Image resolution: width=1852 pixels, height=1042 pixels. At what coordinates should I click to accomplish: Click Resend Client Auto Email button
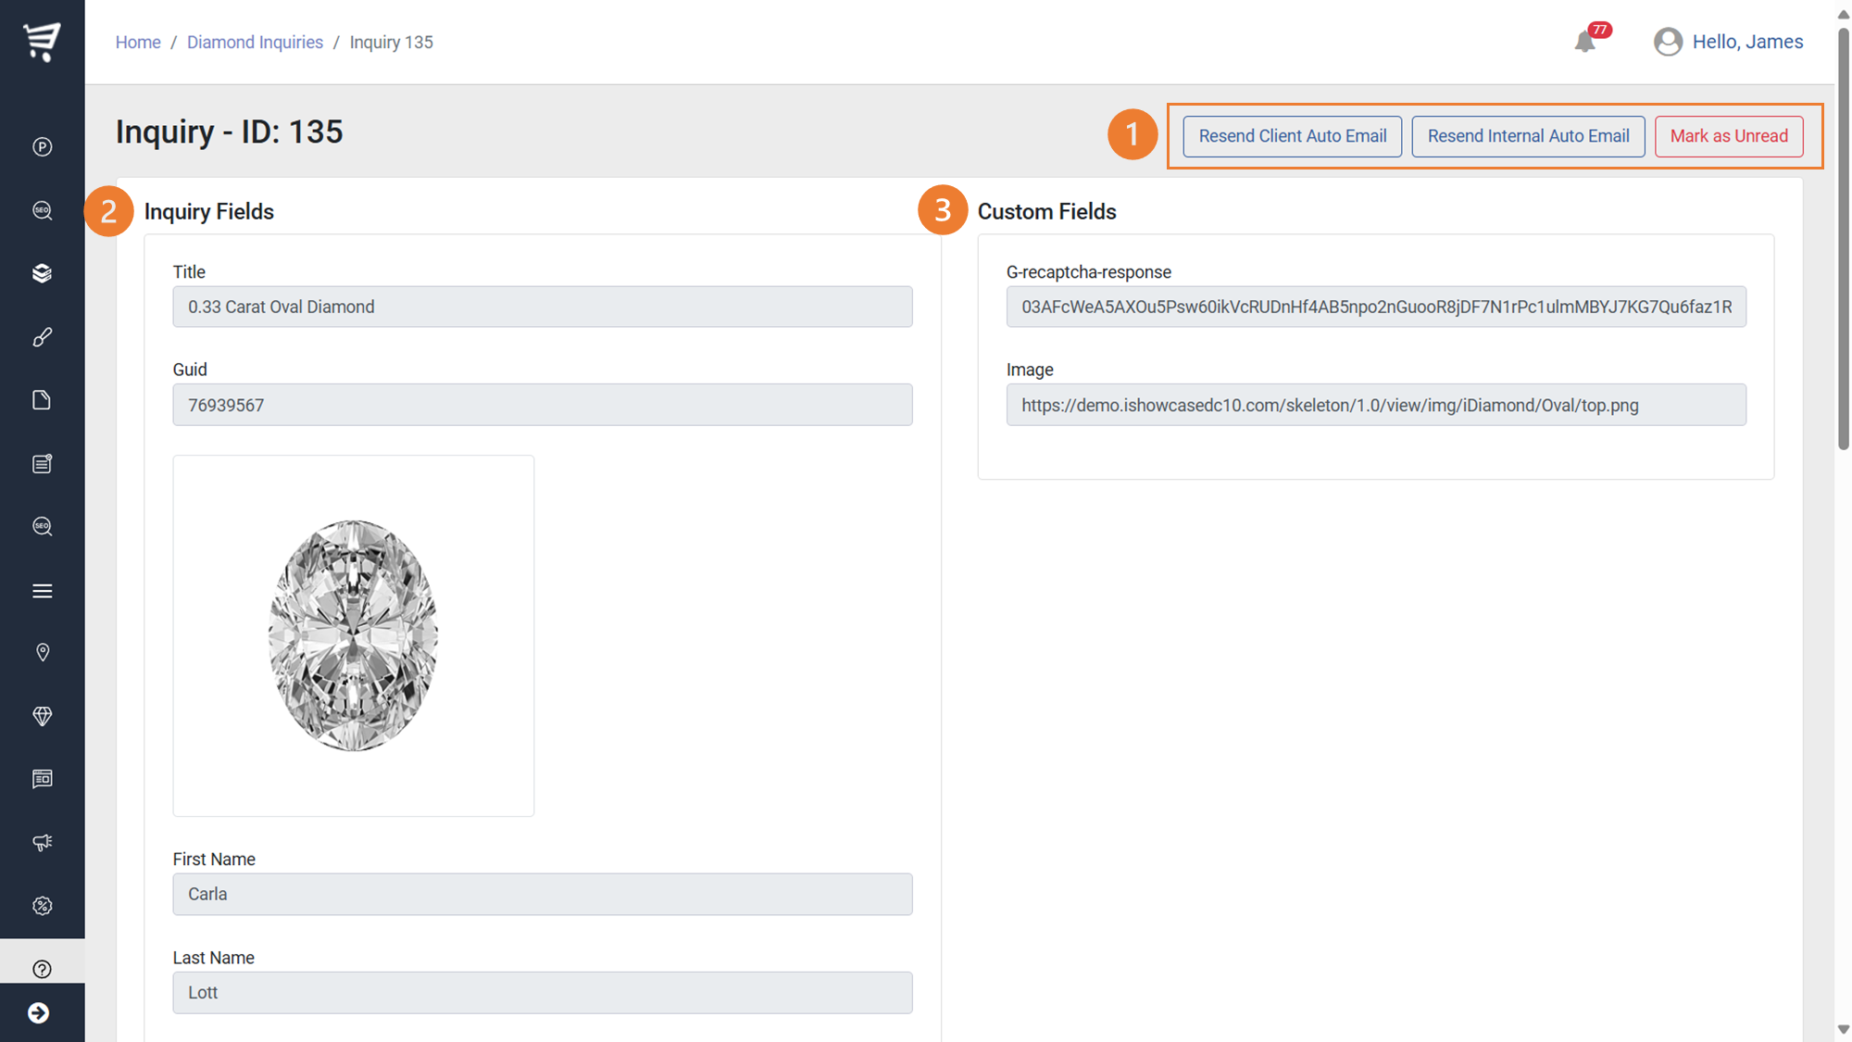pyautogui.click(x=1292, y=136)
